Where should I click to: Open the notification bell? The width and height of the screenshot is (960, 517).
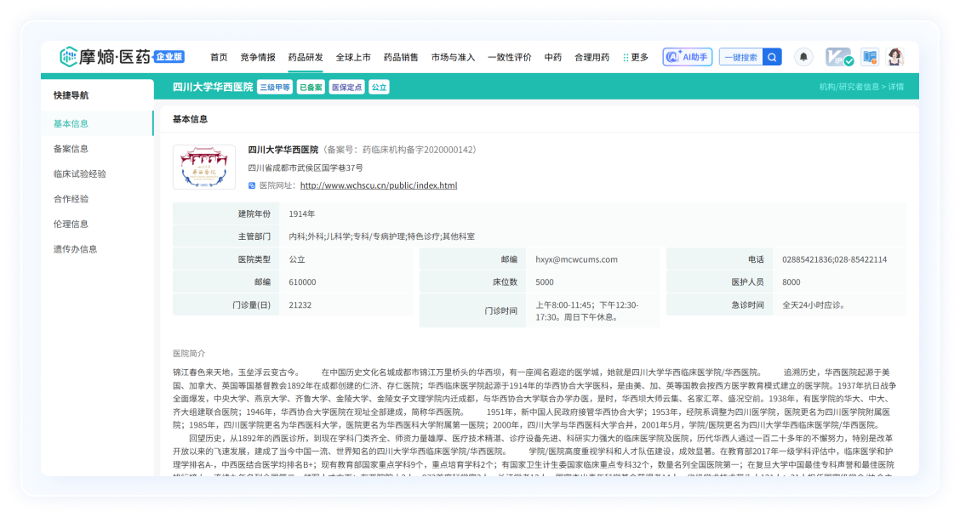[803, 57]
